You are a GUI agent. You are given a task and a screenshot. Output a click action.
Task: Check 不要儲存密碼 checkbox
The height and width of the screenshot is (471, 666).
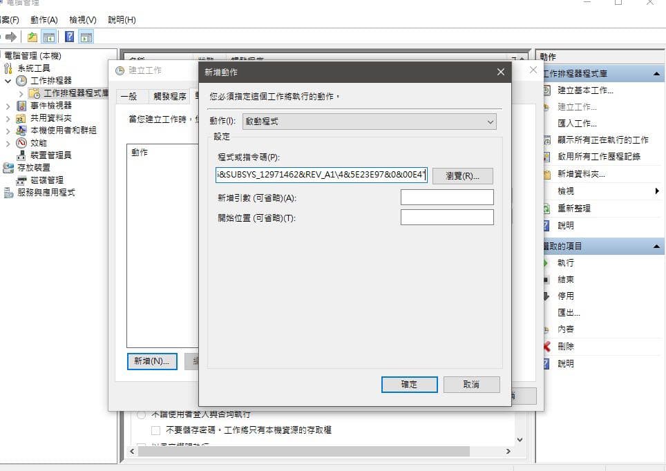156,430
